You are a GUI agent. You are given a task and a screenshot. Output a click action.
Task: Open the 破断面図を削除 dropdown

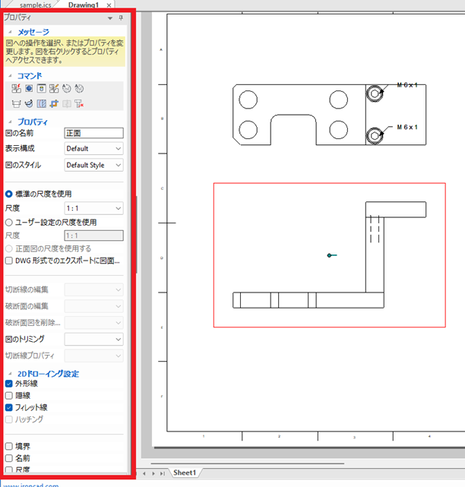(x=93, y=322)
